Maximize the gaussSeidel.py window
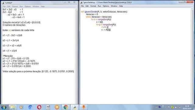The width and height of the screenshot is (195, 110). pyautogui.click(x=185, y=2)
